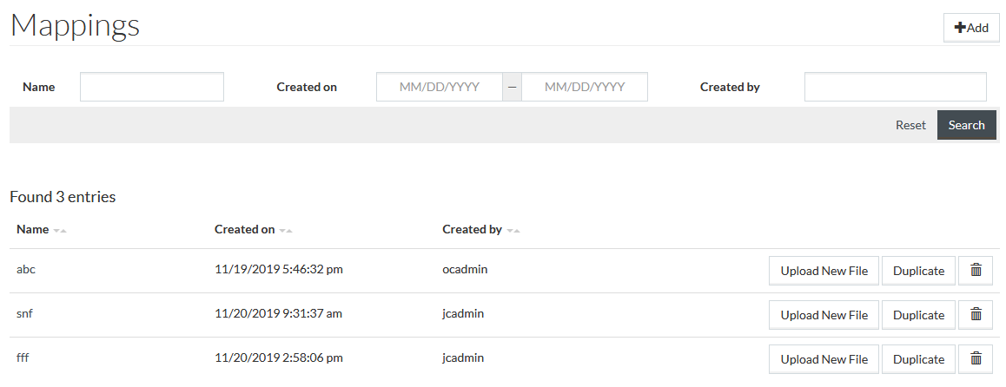This screenshot has height=387, width=1006.
Task: Open the Created on start date field
Action: coord(440,87)
